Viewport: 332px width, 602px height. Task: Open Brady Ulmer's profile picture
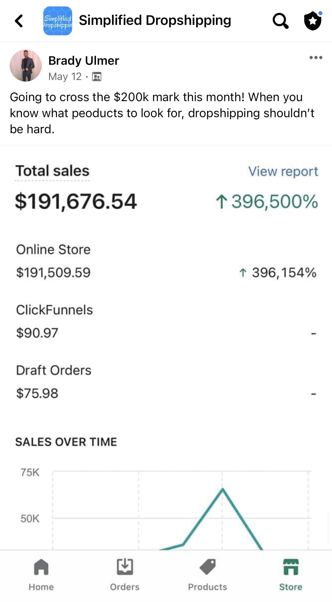pyautogui.click(x=26, y=66)
